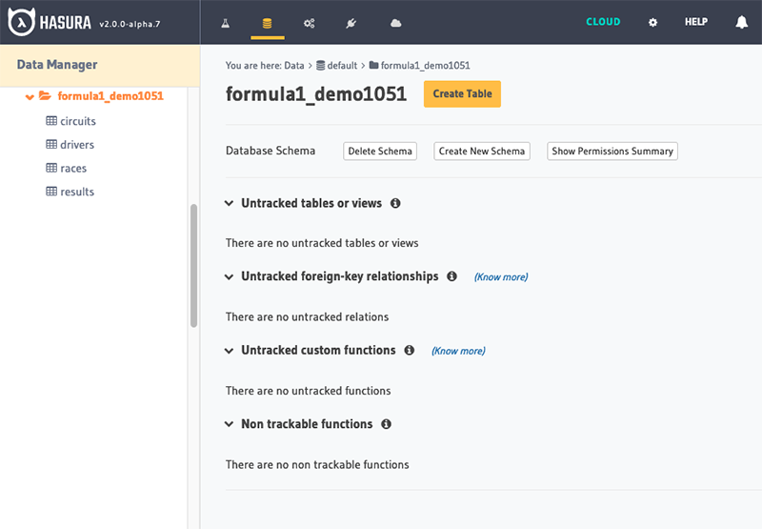Click formula1_demo1051 open folder icon in sidebar
This screenshot has width=762, height=529.
click(x=45, y=95)
